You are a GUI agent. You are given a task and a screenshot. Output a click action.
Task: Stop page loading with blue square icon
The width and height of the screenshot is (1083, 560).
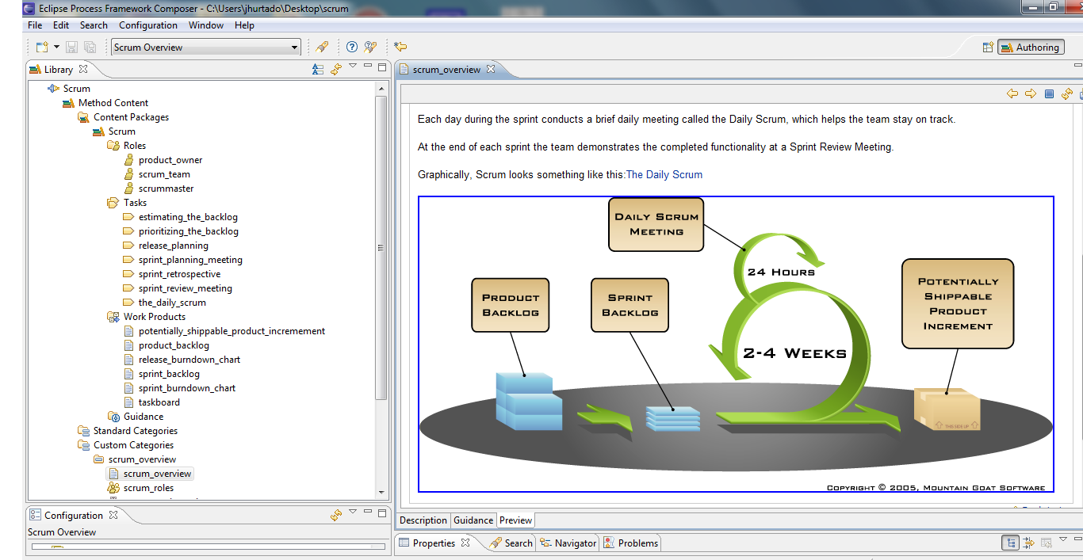[1049, 94]
